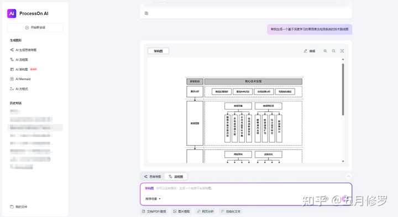Image resolution: width=398 pixels, height=217 pixels.
Task: Collapse the panel using the chevron-up button
Action: 348,177
